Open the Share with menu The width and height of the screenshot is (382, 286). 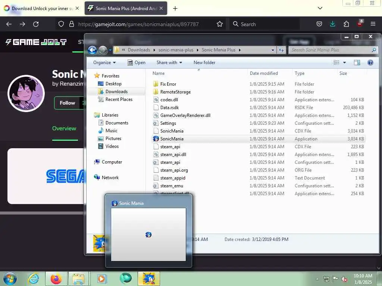[169, 63]
